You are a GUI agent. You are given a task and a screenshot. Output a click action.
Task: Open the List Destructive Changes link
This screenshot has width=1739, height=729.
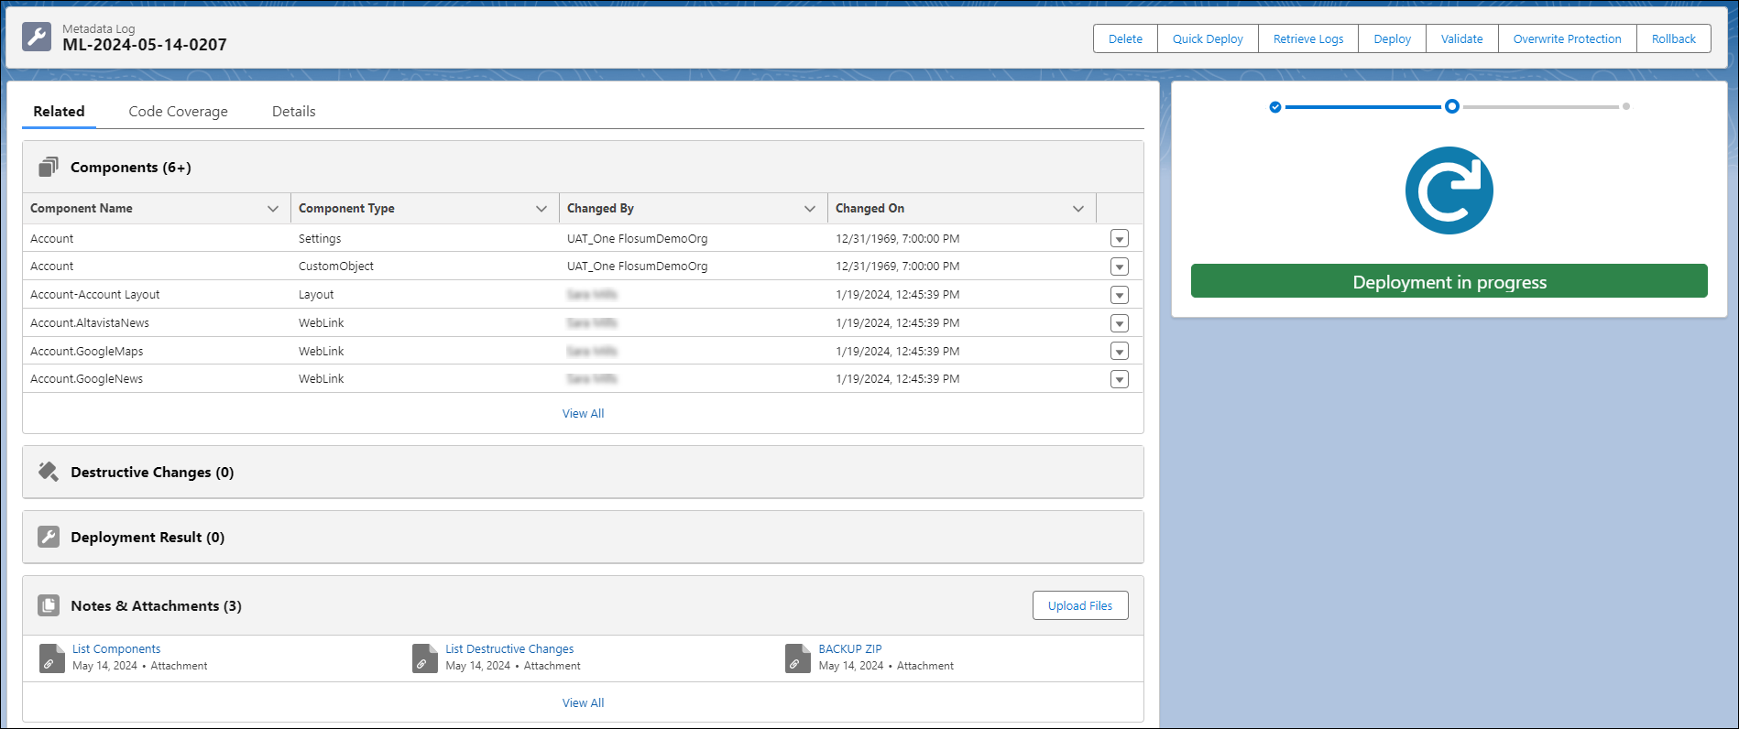pos(509,649)
